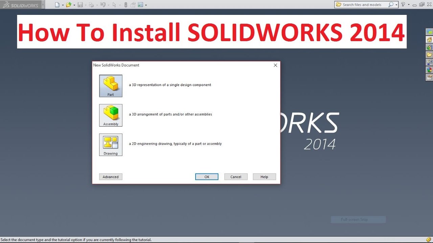
Task: Create a new document from toolbar
Action: click(x=58, y=5)
